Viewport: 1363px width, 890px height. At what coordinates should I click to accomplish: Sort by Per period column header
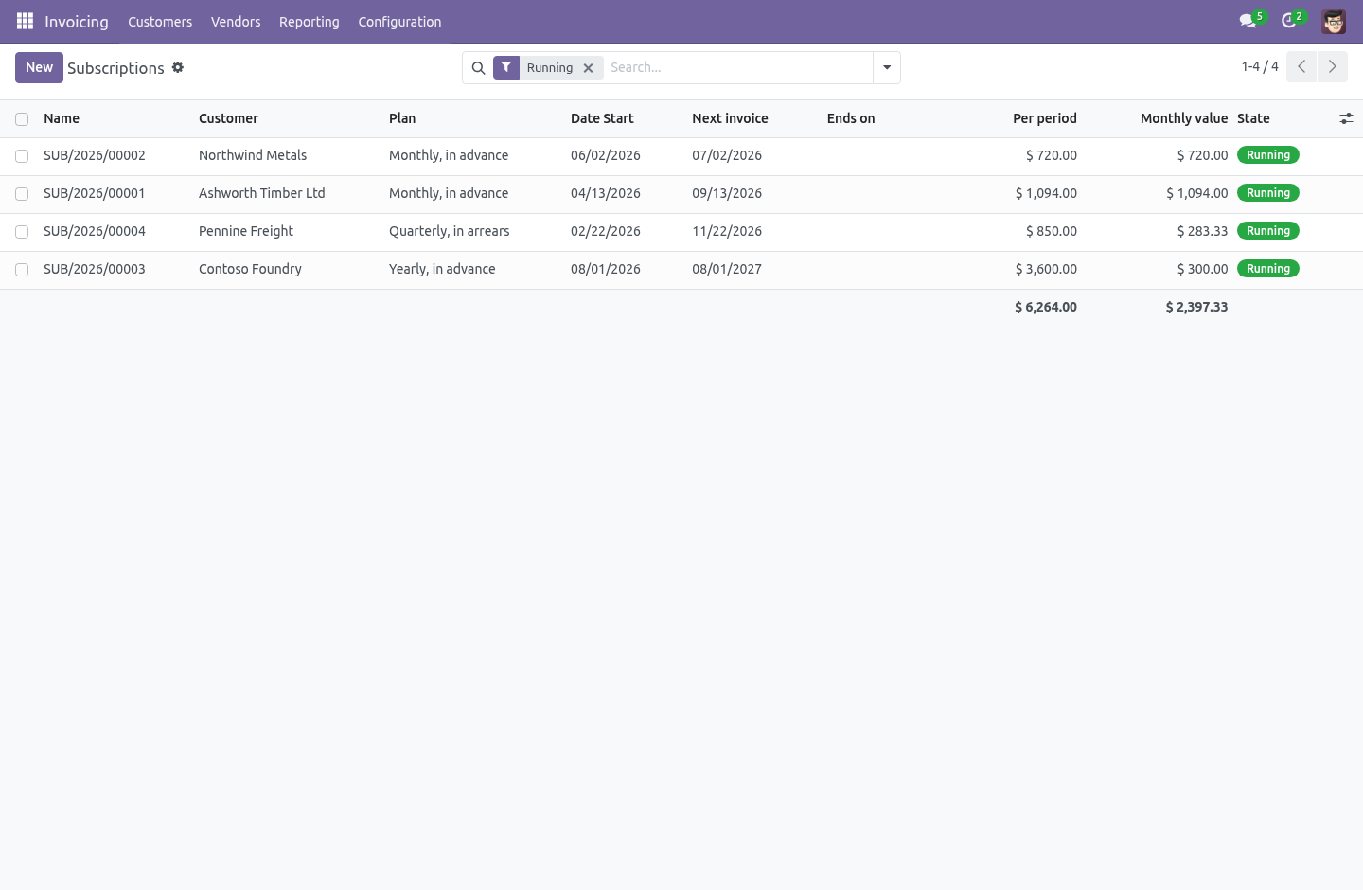(1045, 118)
